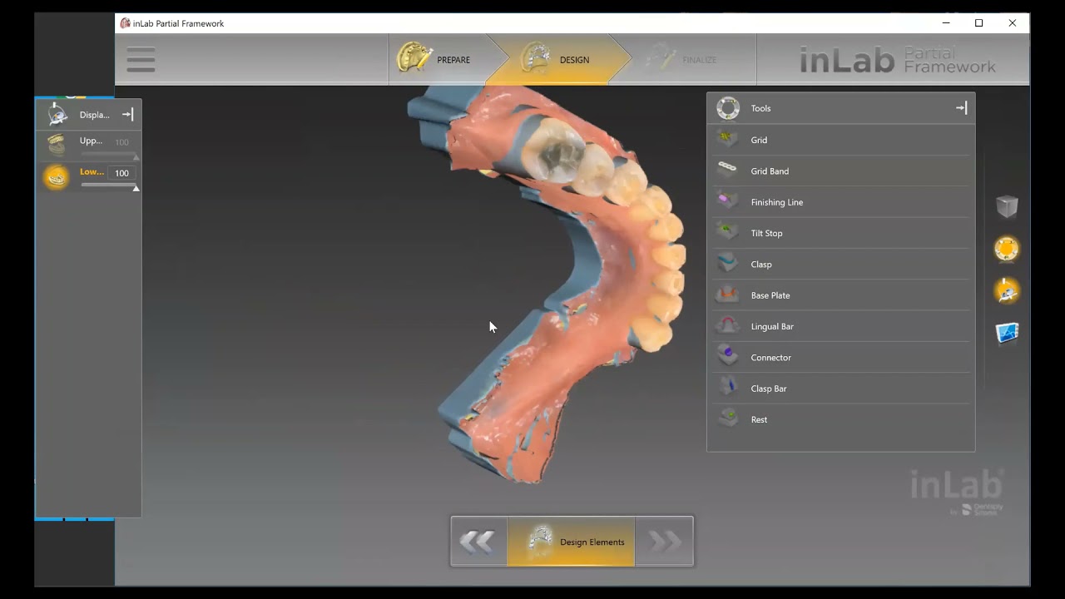Select the Clasp tool icon
1065x599 pixels.
click(728, 263)
